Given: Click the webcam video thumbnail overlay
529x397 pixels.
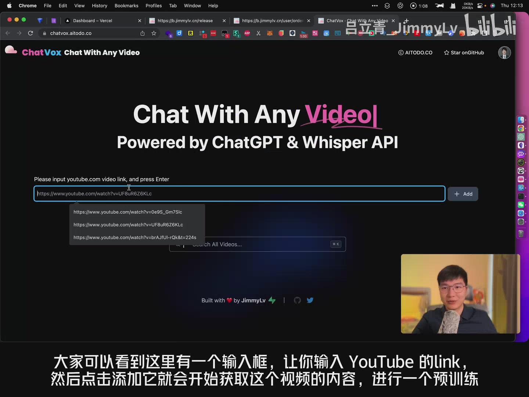Looking at the screenshot, I should coord(460,294).
